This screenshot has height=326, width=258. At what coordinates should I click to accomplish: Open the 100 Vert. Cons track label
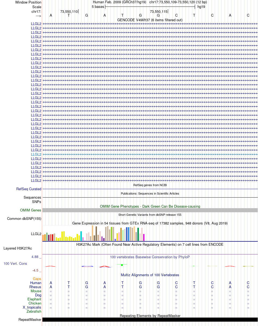click(15, 264)
